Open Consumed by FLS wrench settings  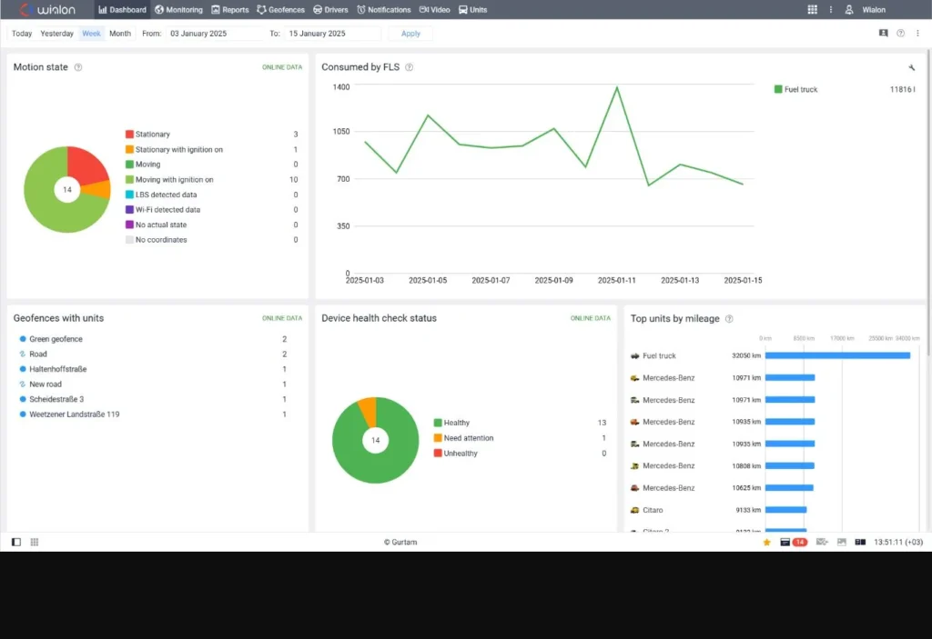912,67
